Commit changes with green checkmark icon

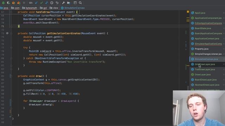(x=41, y=3)
